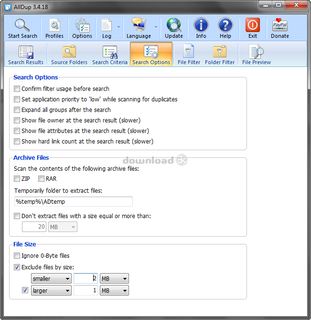Viewport: 311px width, 320px height.
Task: Open the Info icon
Action: pyautogui.click(x=201, y=25)
